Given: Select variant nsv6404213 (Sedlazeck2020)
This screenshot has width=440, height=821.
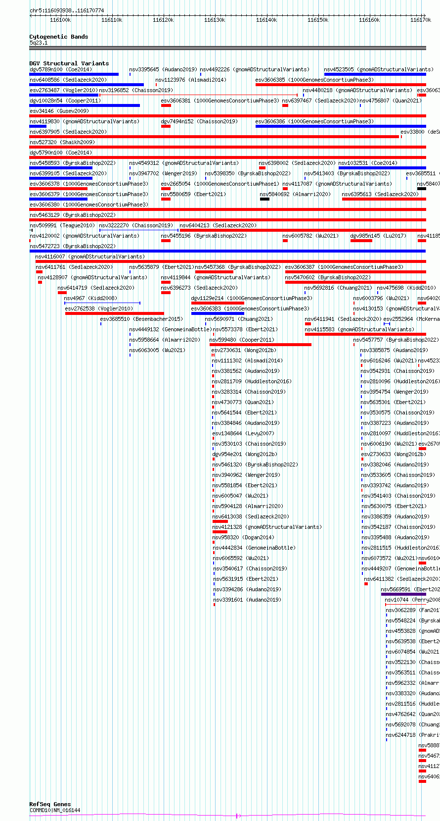Looking at the screenshot, I should [x=218, y=225].
